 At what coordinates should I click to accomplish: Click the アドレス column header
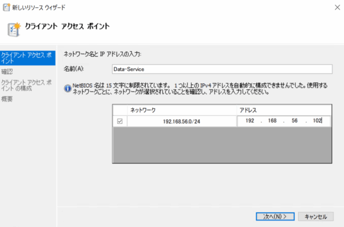tap(284, 110)
